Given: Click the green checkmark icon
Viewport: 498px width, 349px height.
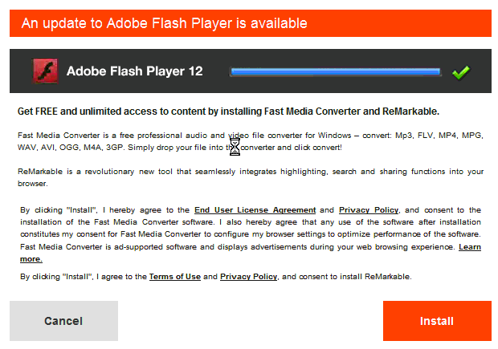Looking at the screenshot, I should pos(461,72).
